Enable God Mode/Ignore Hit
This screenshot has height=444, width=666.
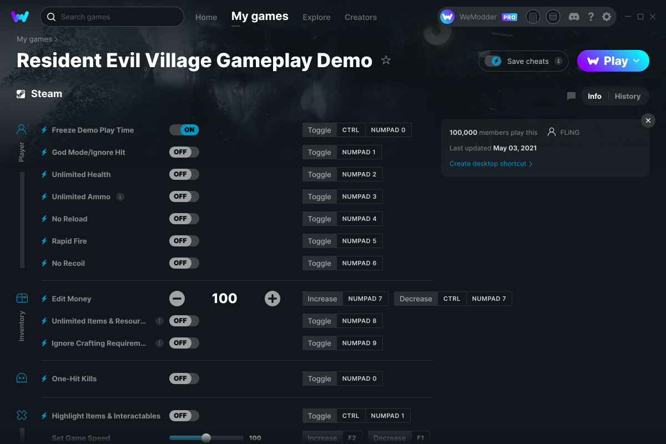(x=184, y=152)
